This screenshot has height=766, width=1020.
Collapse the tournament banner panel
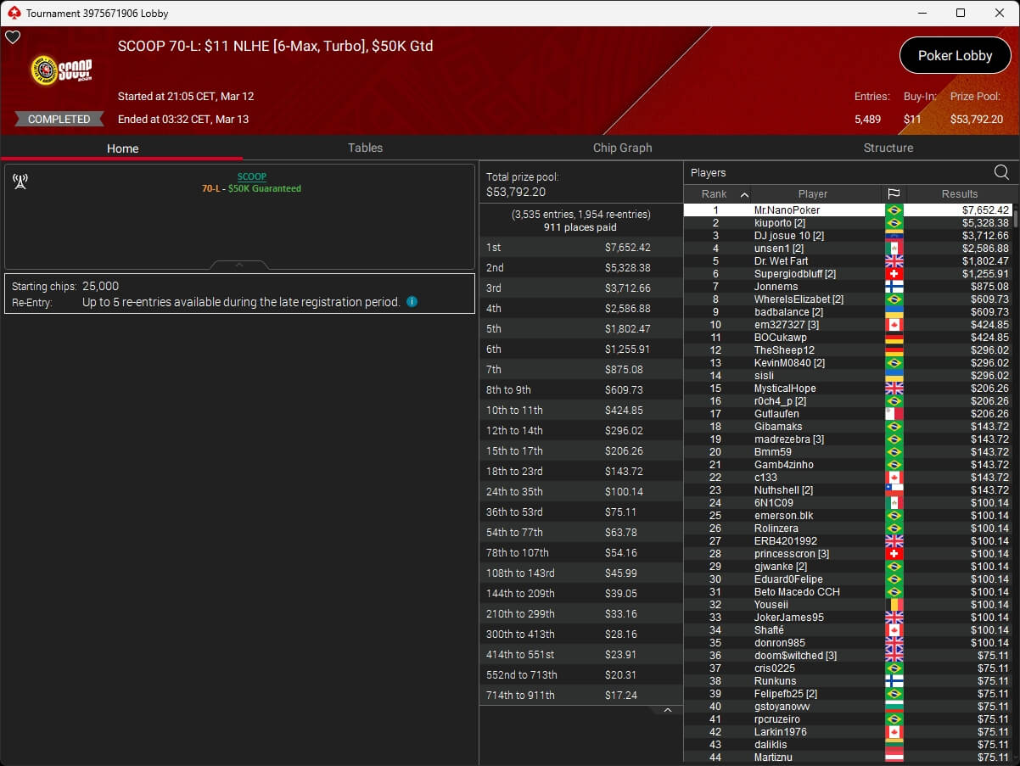[239, 265]
